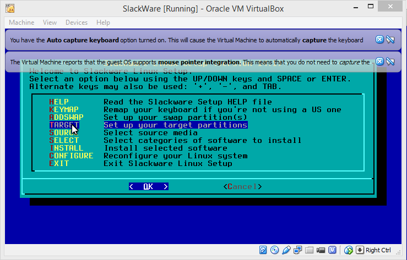The image size is (407, 260).
Task: Click the USB devices status icon
Action: click(286, 250)
